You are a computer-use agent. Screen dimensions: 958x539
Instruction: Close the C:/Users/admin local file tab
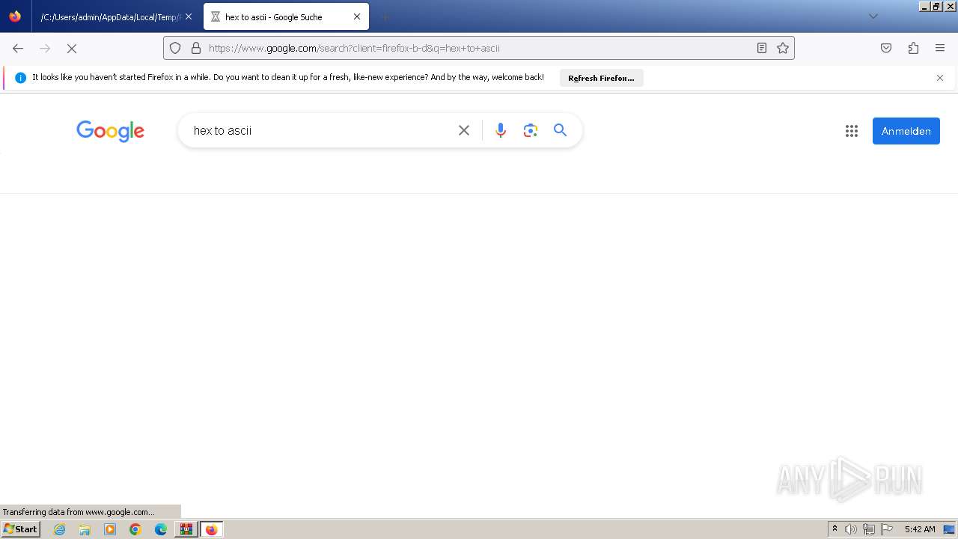(x=189, y=16)
